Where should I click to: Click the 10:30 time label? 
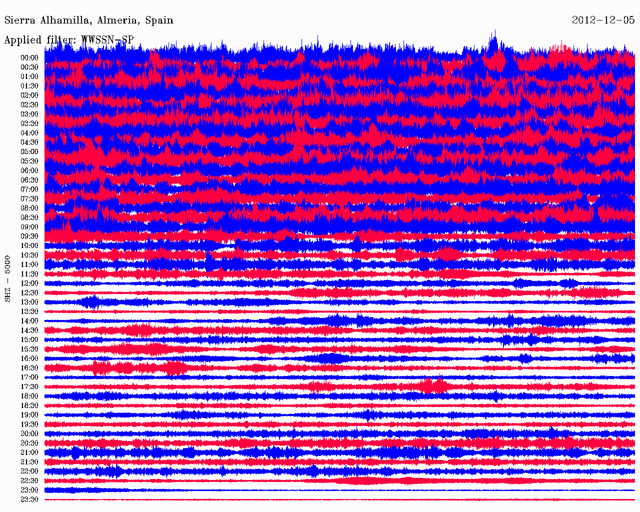click(29, 255)
